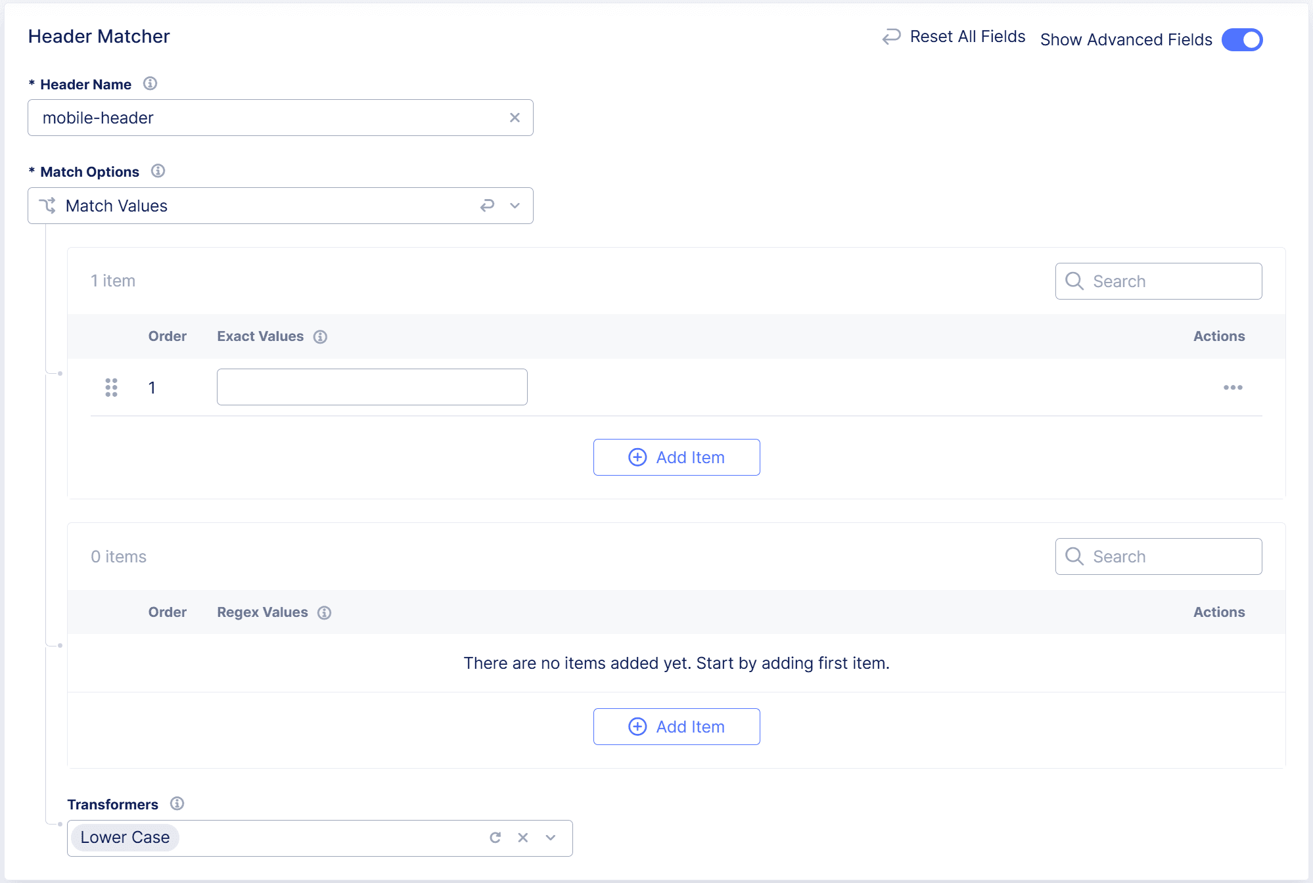Expand the Match Options dropdown
The height and width of the screenshot is (883, 1313).
pyautogui.click(x=514, y=206)
